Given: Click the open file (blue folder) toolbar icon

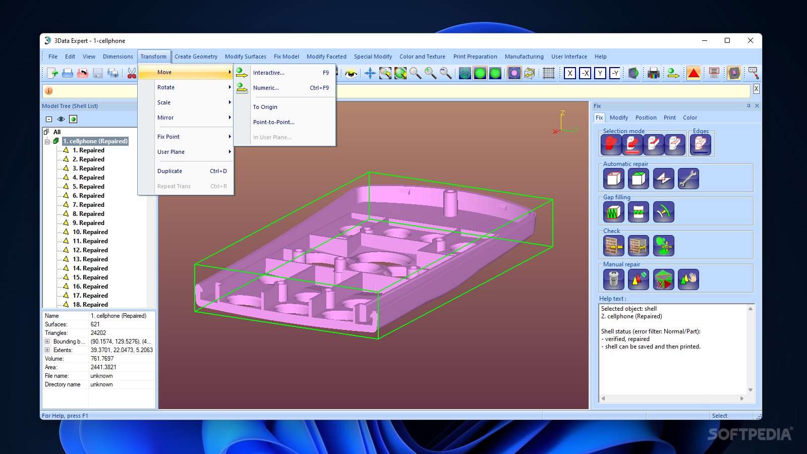Looking at the screenshot, I should [x=68, y=73].
